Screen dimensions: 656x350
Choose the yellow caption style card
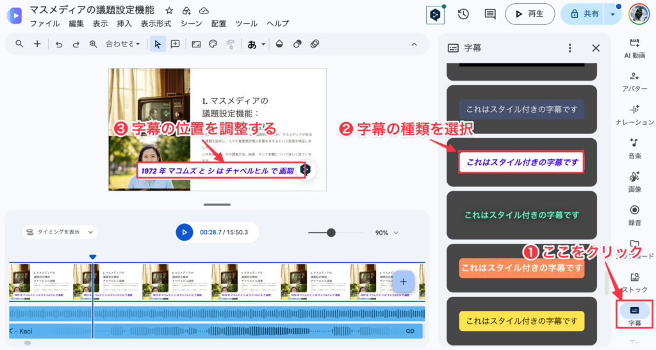coord(521,321)
